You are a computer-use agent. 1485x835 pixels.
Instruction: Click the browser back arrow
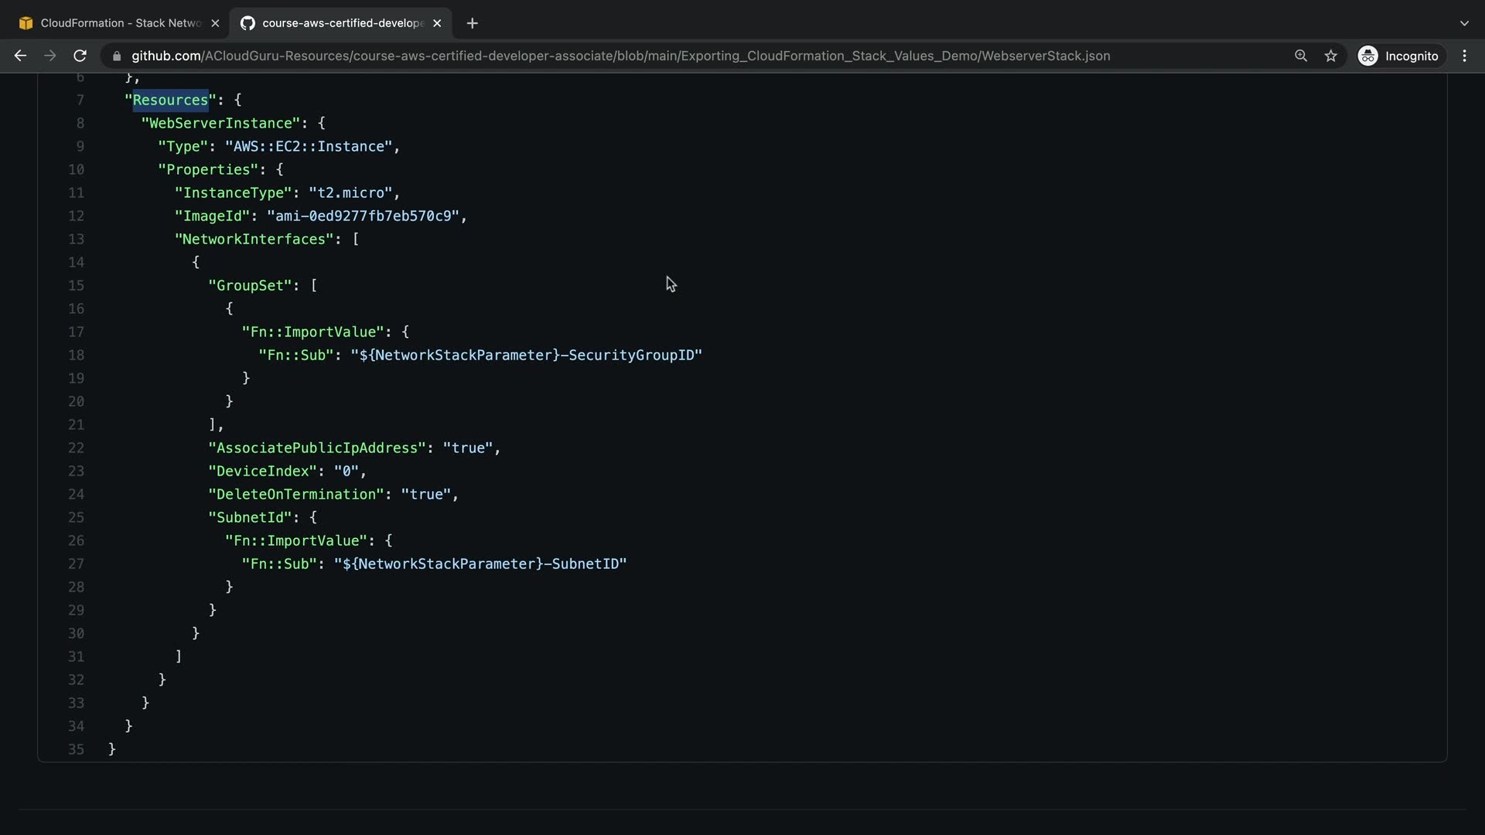(x=21, y=56)
